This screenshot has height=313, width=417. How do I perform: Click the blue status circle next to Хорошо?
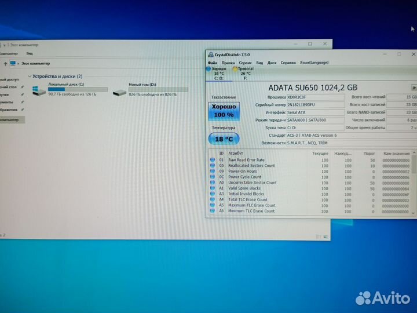[x=209, y=69]
